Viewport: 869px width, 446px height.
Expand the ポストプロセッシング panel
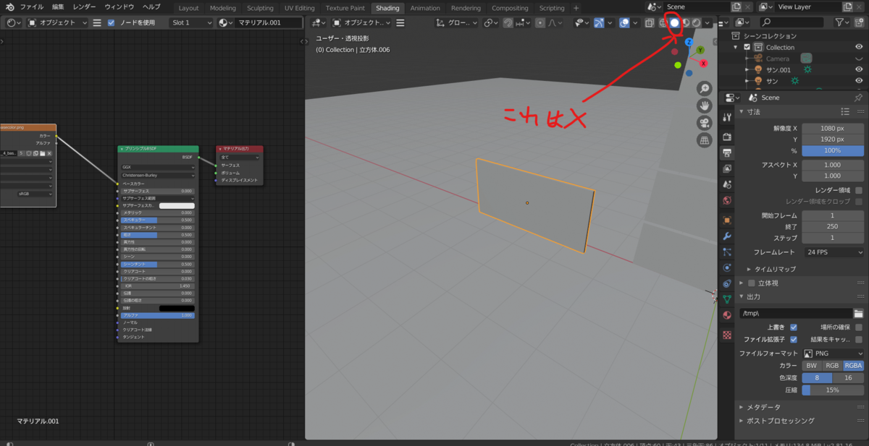pyautogui.click(x=781, y=421)
